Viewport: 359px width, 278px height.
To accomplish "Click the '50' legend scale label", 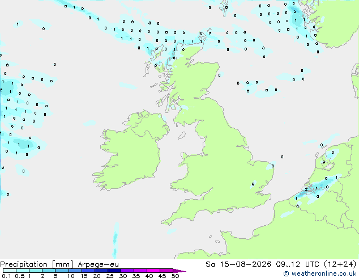I will (x=175, y=276).
